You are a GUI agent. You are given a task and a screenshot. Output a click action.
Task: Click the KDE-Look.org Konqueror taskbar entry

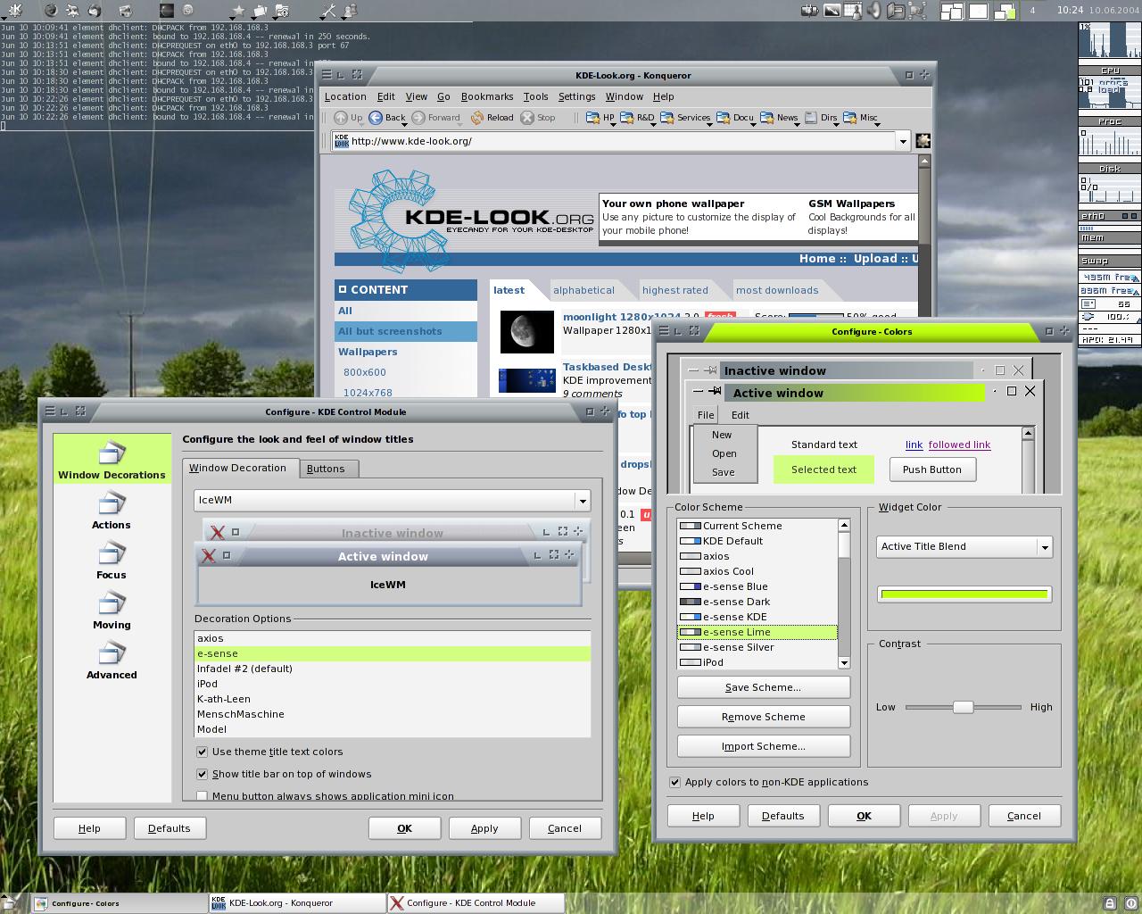coord(297,903)
